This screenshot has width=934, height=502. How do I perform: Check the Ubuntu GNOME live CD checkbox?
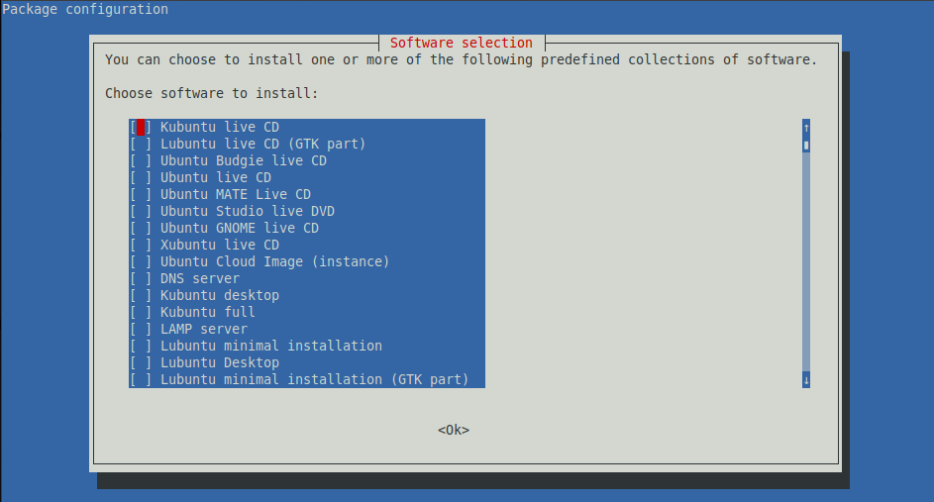[x=141, y=228]
